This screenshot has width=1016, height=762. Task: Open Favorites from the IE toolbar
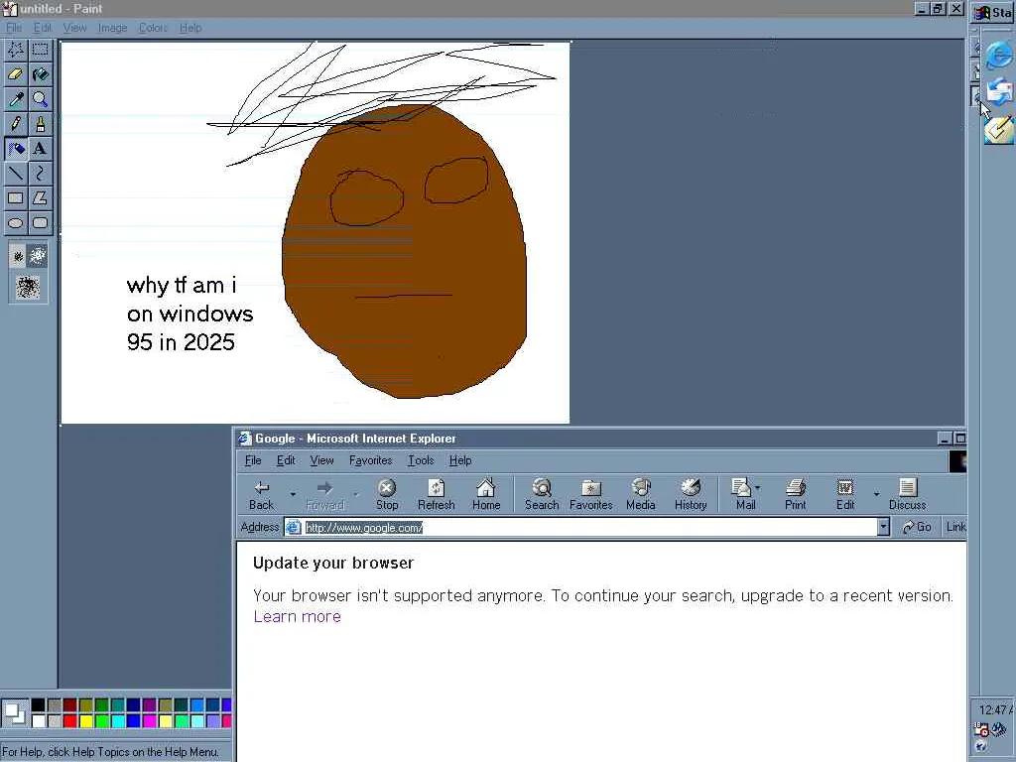[x=591, y=494]
